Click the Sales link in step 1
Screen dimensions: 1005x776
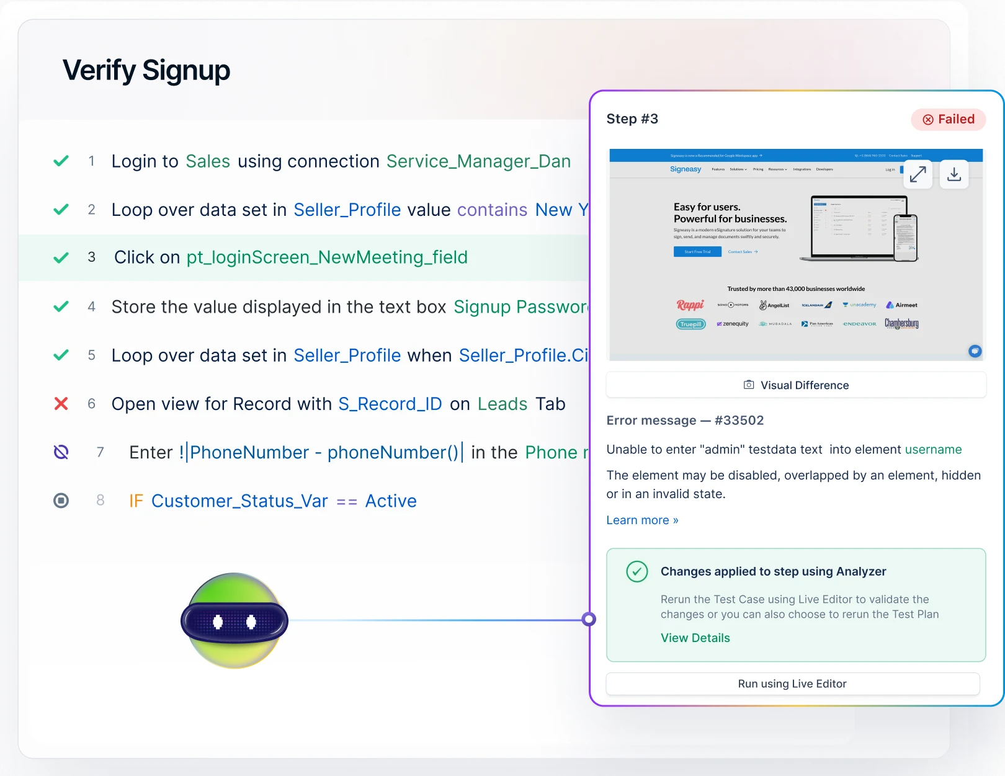[x=207, y=161]
